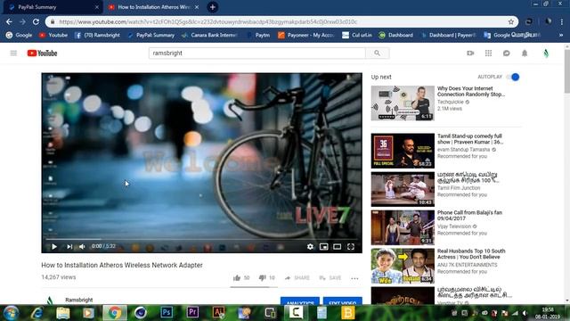This screenshot has width=570, height=321.
Task: Open the create video camera icon
Action: click(470, 53)
